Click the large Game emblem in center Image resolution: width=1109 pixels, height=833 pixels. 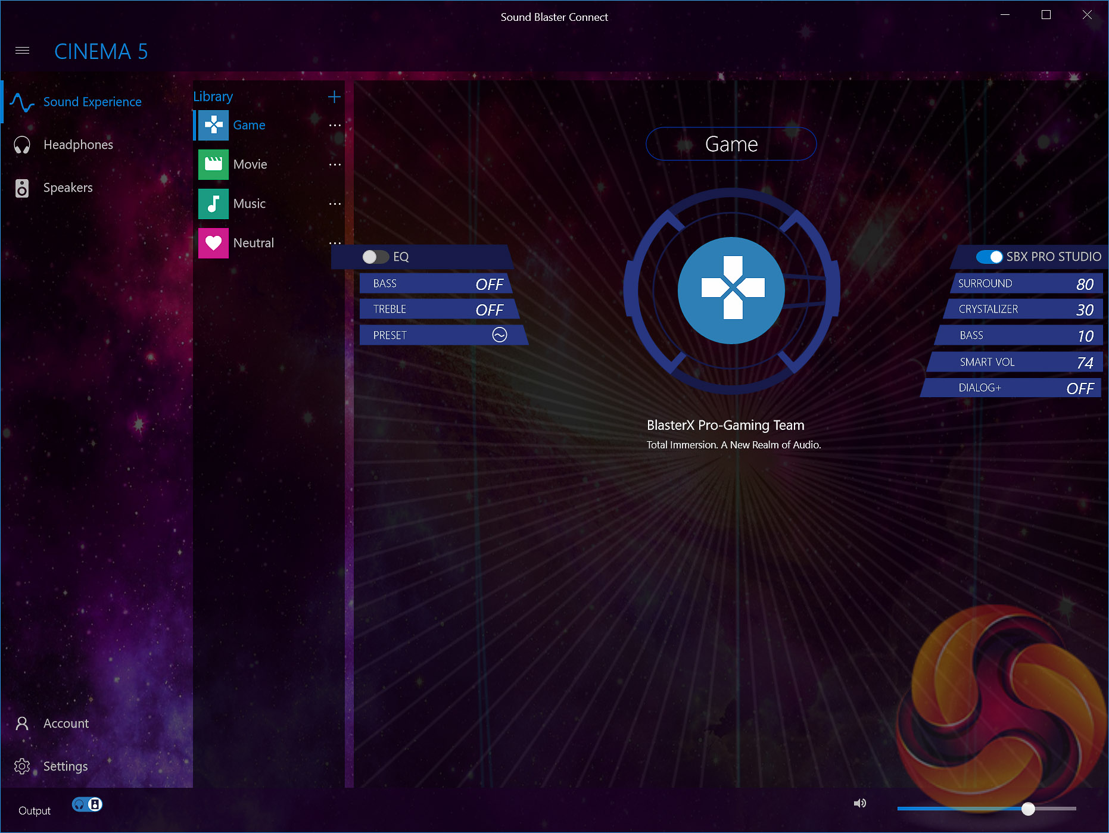pyautogui.click(x=731, y=290)
